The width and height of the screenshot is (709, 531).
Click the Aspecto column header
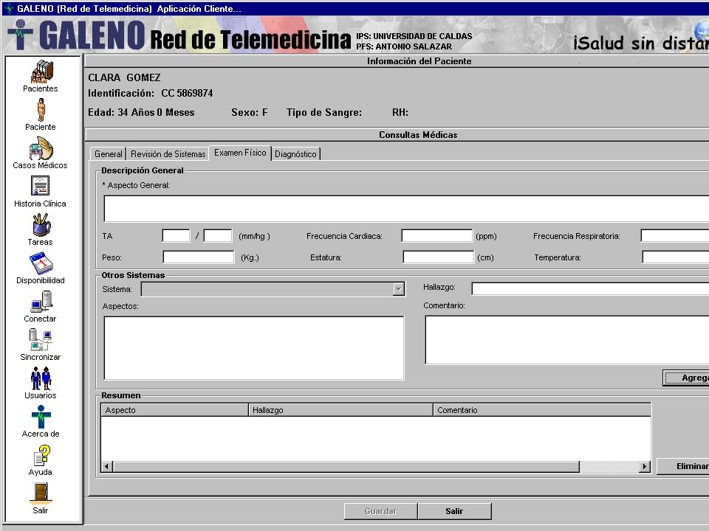[x=174, y=410]
